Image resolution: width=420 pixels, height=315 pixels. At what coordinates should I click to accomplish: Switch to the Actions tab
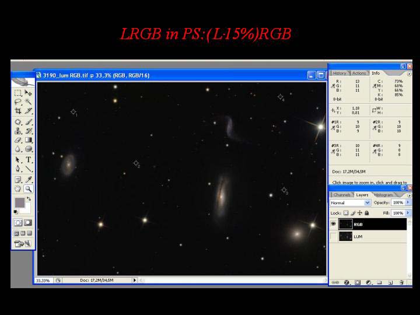[x=359, y=73]
